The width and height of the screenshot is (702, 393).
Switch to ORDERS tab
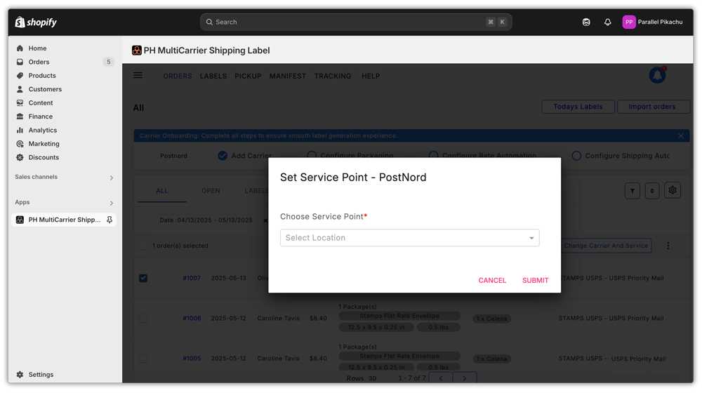tap(178, 76)
